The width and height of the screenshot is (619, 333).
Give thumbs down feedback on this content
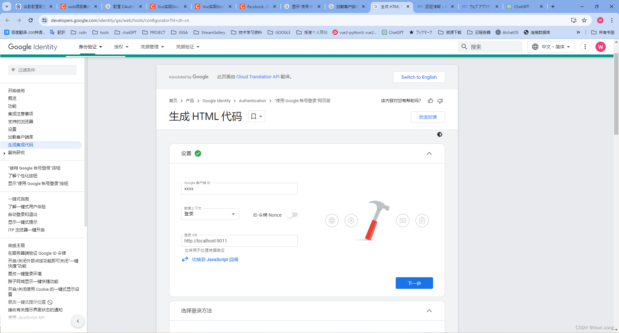pyautogui.click(x=440, y=101)
